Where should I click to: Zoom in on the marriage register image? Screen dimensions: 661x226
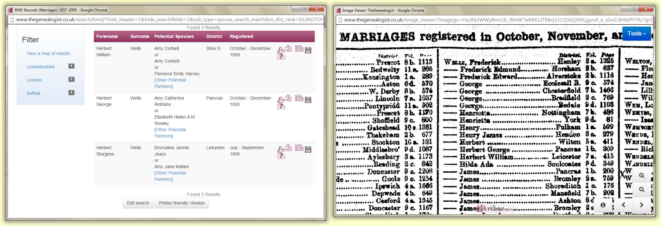pyautogui.click(x=642, y=176)
